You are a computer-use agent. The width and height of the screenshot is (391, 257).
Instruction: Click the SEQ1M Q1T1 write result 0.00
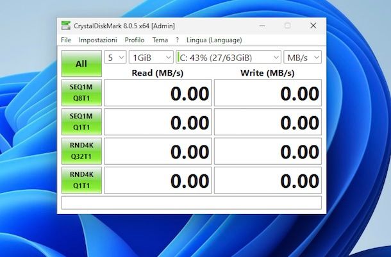pyautogui.click(x=268, y=122)
